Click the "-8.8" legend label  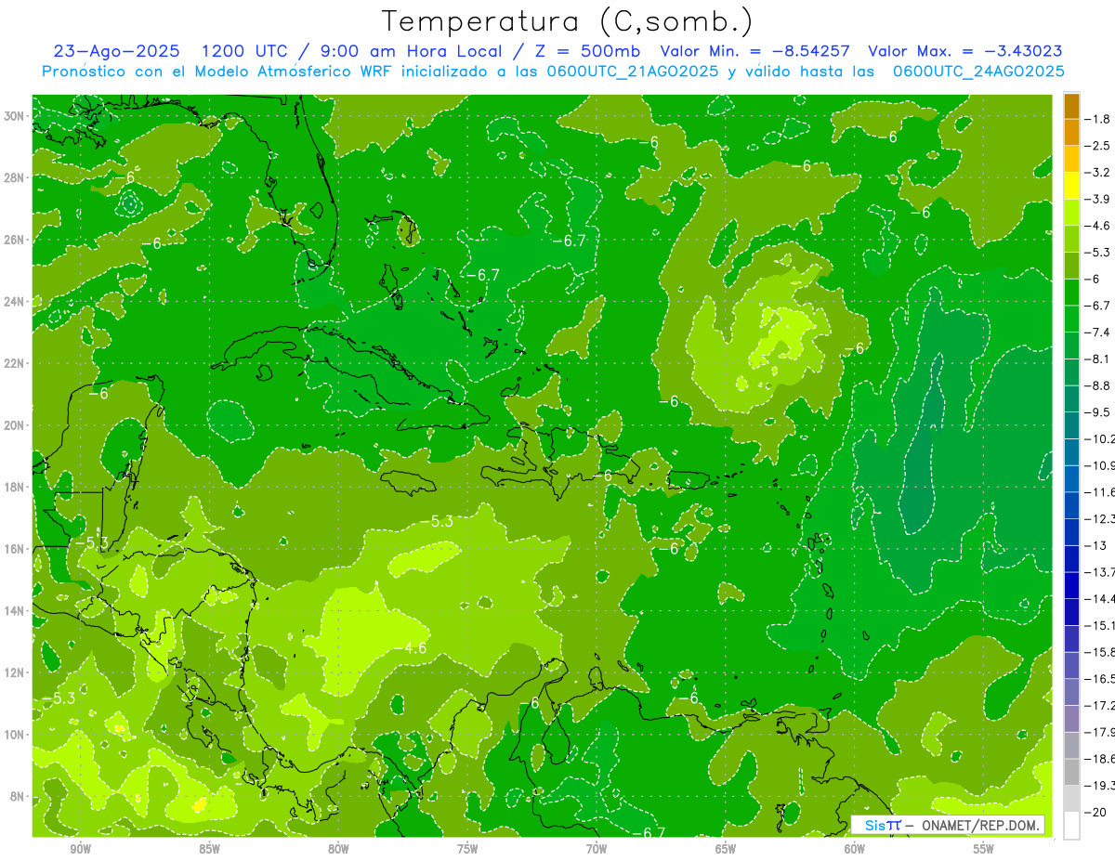click(x=1098, y=385)
